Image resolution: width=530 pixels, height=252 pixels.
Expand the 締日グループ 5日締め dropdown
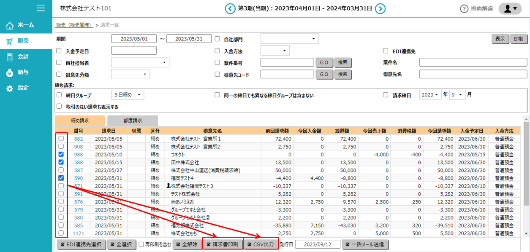128,95
